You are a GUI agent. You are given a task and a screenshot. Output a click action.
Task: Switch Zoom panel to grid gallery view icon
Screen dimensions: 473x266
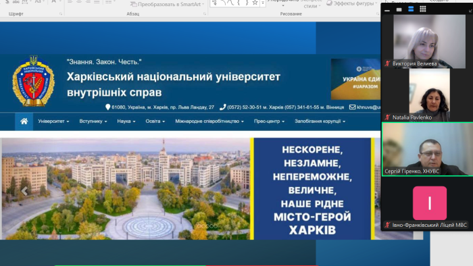click(423, 9)
